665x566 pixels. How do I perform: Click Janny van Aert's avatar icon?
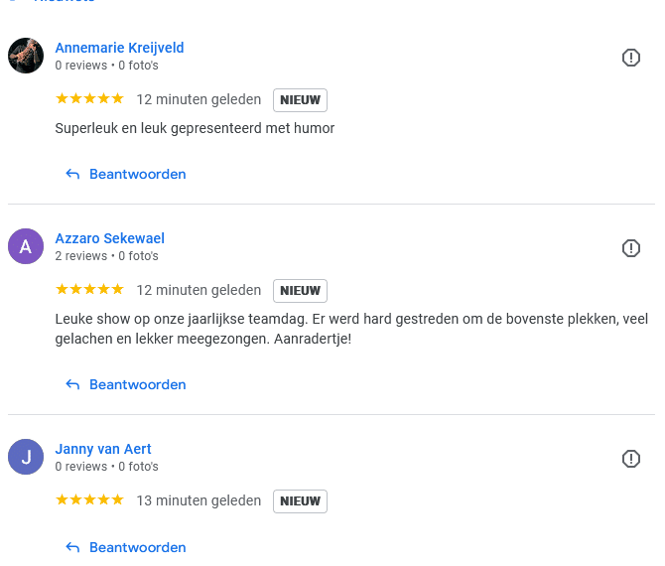(26, 457)
